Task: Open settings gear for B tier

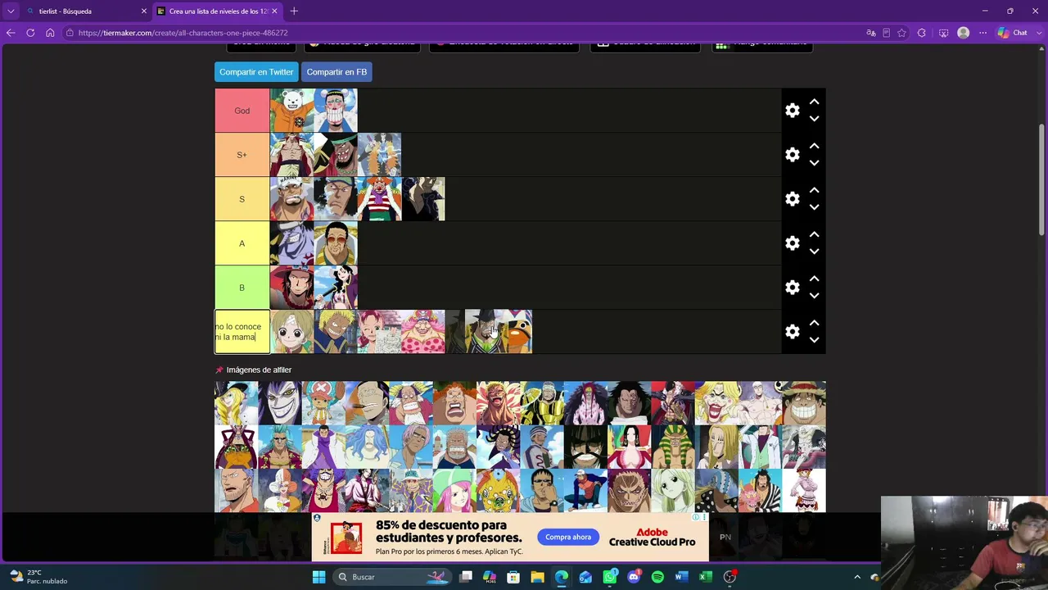Action: 792,288
